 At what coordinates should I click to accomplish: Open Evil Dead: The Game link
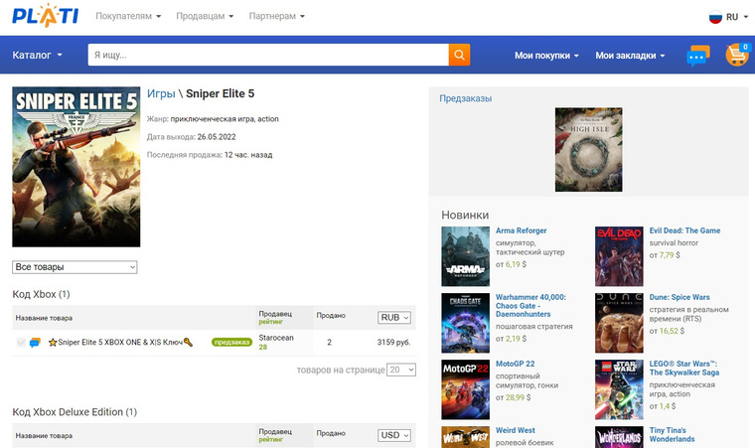point(684,230)
